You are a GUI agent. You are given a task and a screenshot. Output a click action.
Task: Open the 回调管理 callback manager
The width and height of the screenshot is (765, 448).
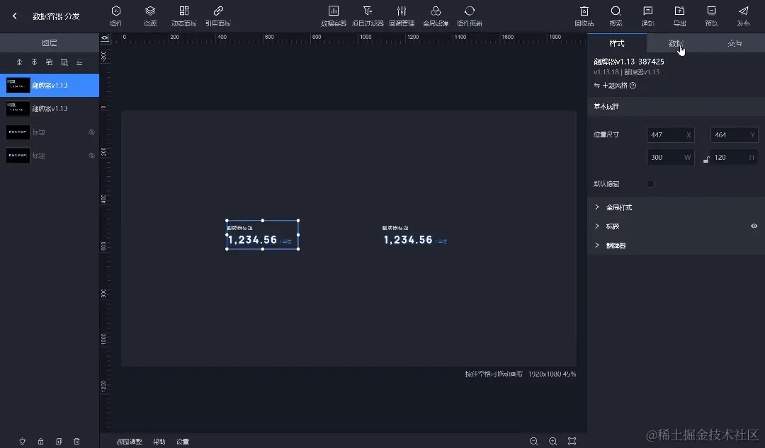[x=402, y=16]
